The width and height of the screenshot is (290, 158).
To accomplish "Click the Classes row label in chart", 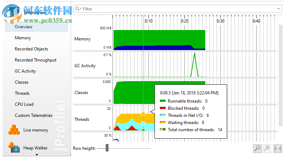I will point(81,93).
